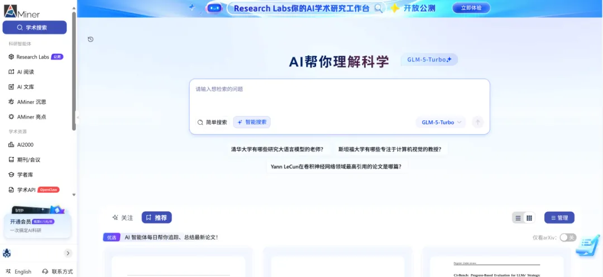Click the sidebar scrollbar down arrow
This screenshot has height=277, width=603.
coord(74,195)
